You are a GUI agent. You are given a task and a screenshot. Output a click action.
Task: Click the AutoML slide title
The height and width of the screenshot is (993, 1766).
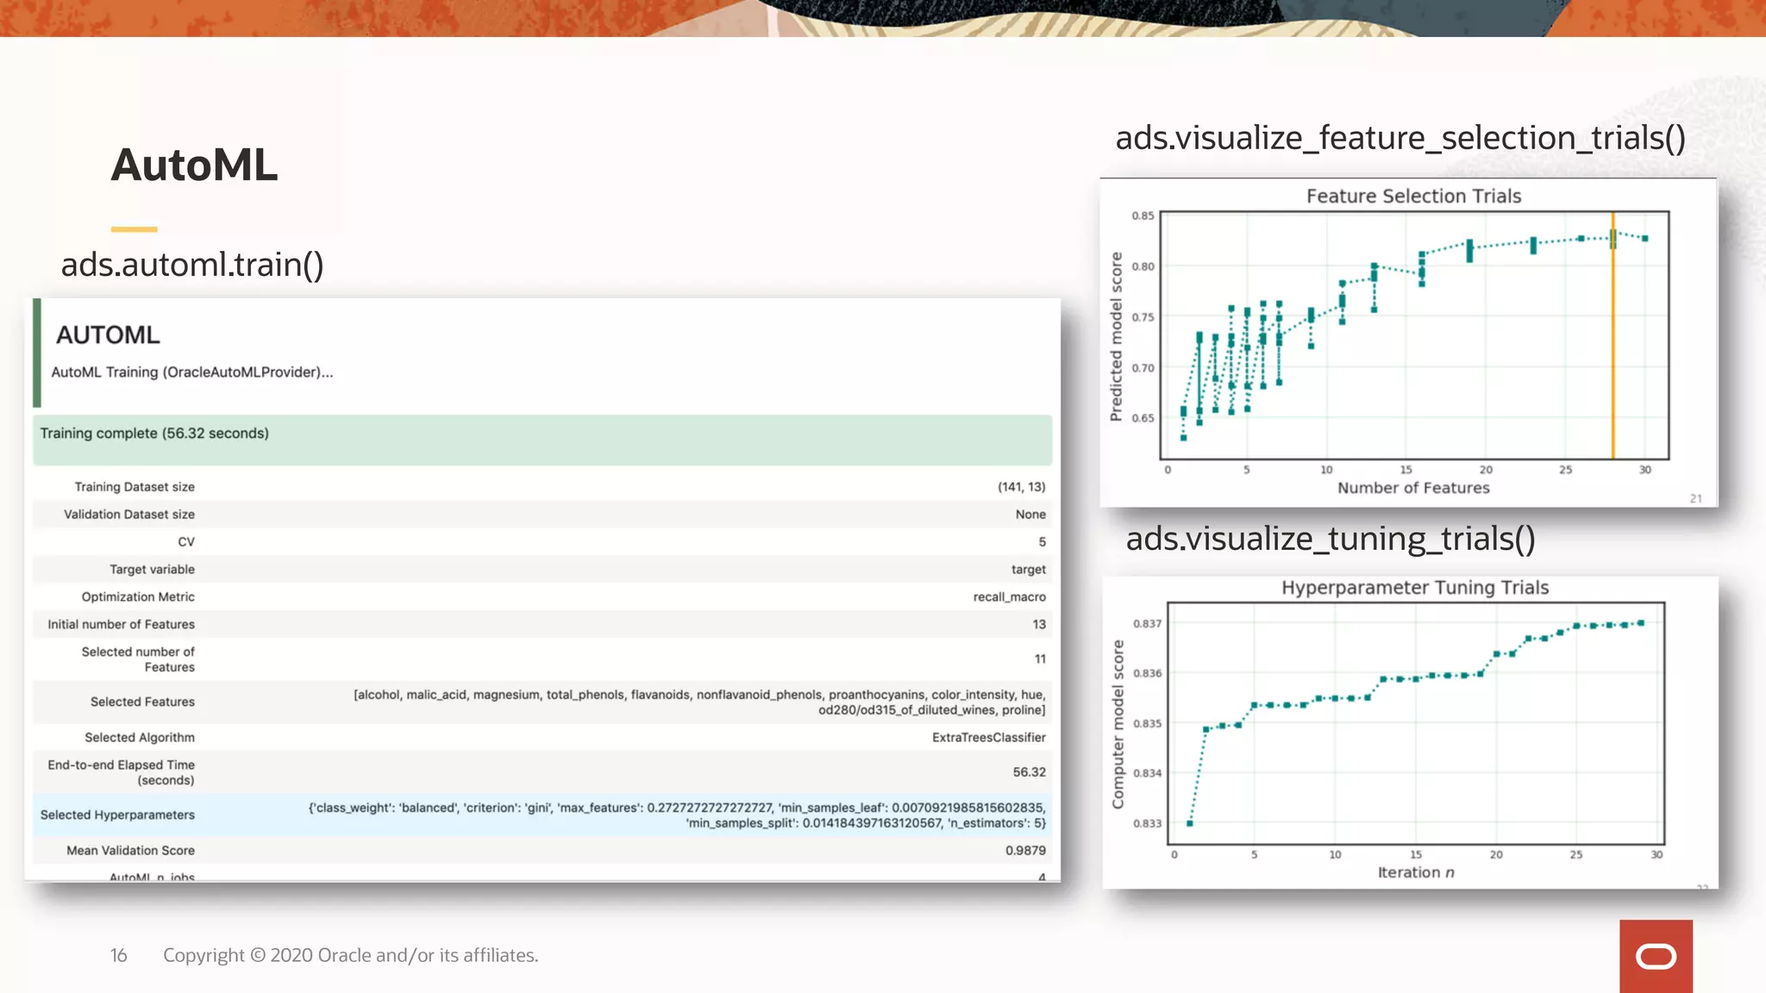click(x=195, y=165)
